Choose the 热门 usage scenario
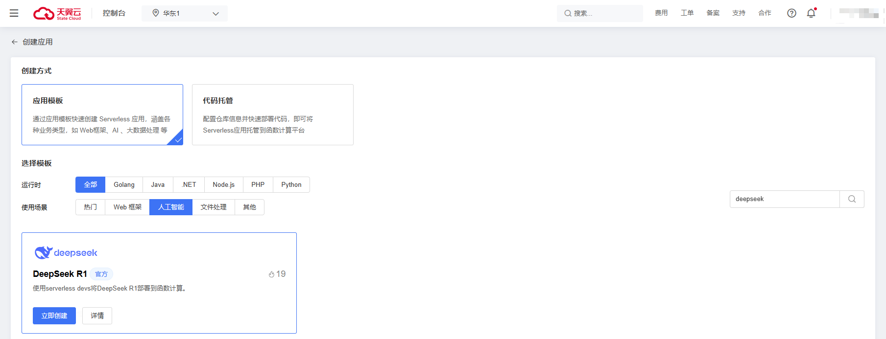The height and width of the screenshot is (339, 886). coord(91,207)
